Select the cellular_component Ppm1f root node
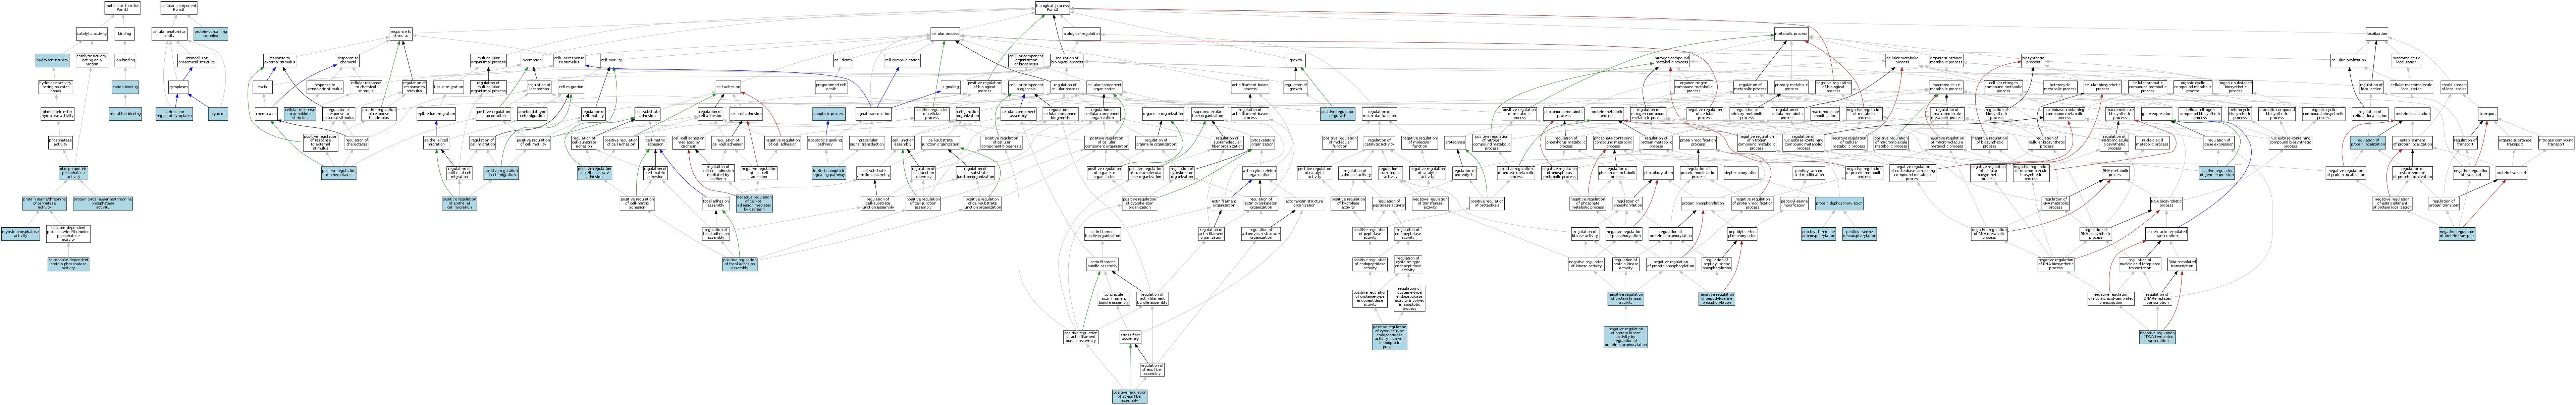The image size is (2576, 405). [x=179, y=8]
